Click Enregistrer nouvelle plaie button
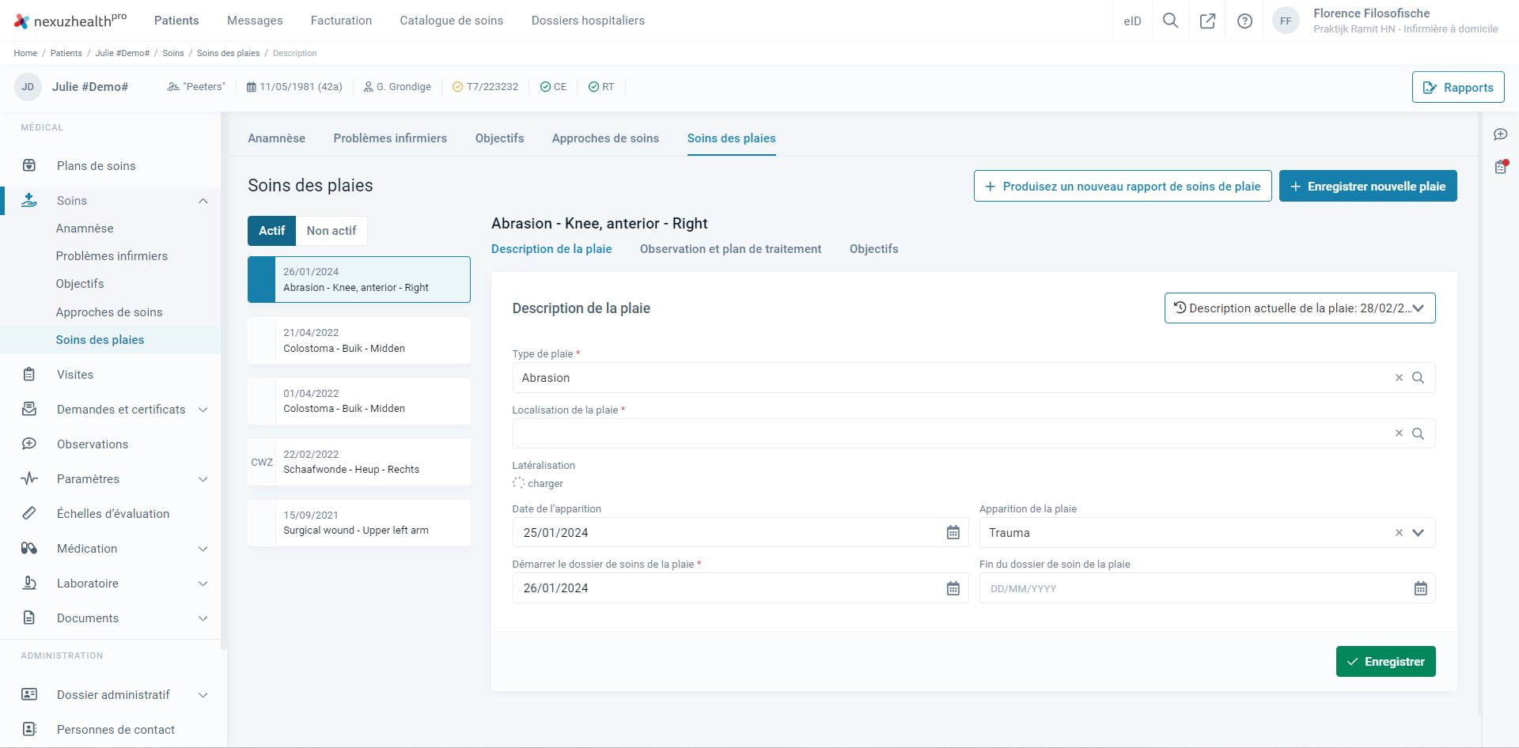This screenshot has width=1519, height=748. 1368,187
